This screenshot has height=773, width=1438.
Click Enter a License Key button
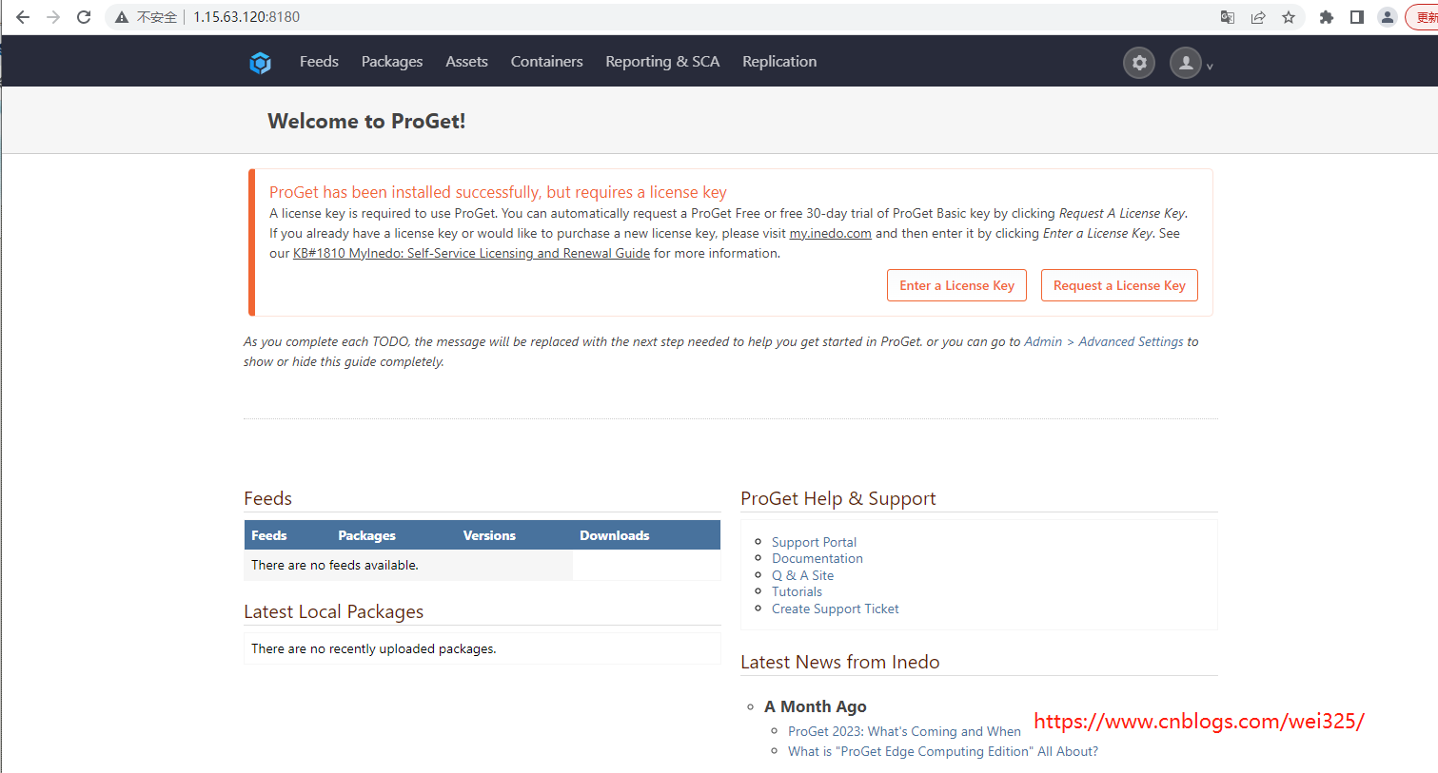coord(956,285)
